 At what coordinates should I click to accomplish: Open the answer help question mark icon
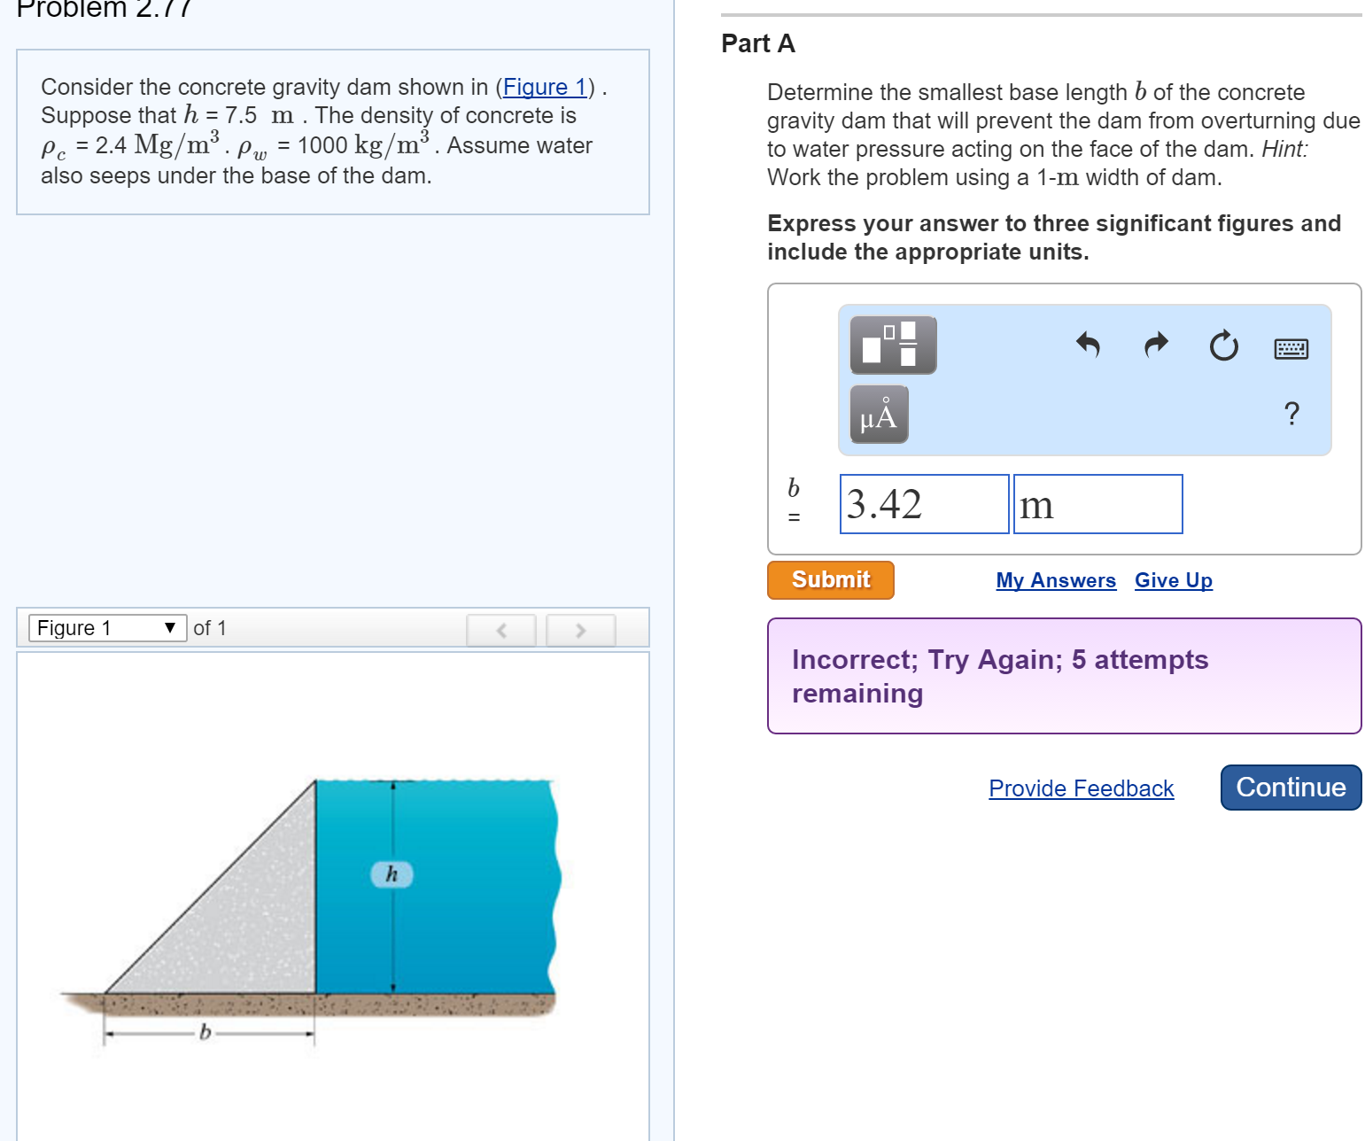coord(1291,413)
